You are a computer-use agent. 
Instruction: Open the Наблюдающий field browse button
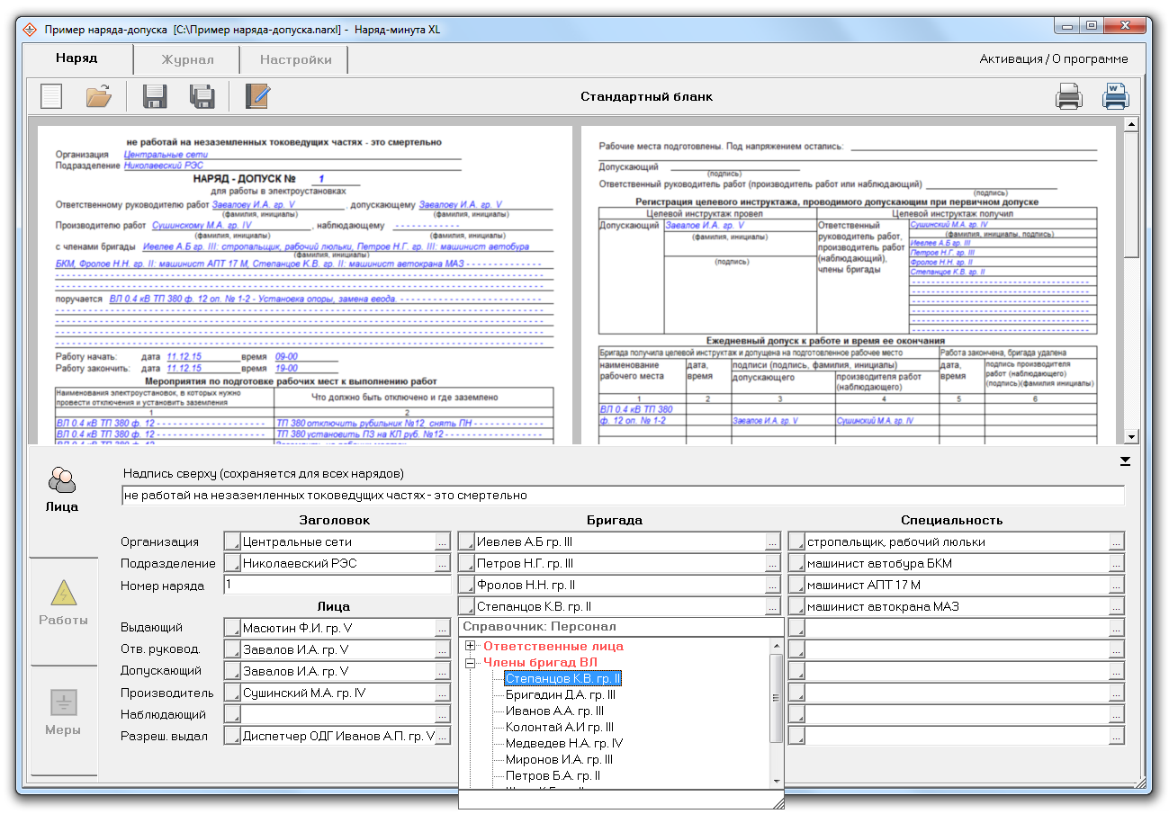point(442,715)
